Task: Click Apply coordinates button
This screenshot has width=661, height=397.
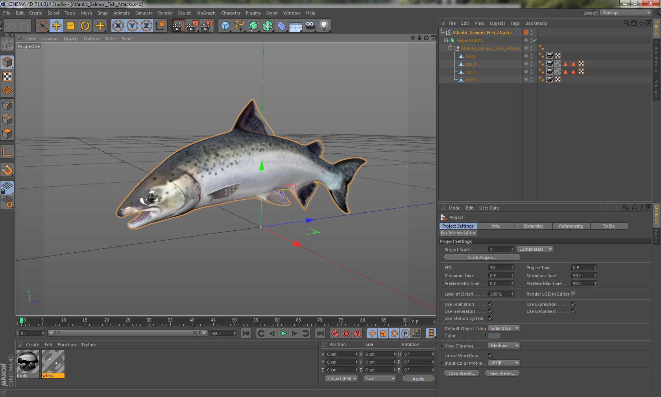Action: pos(418,379)
